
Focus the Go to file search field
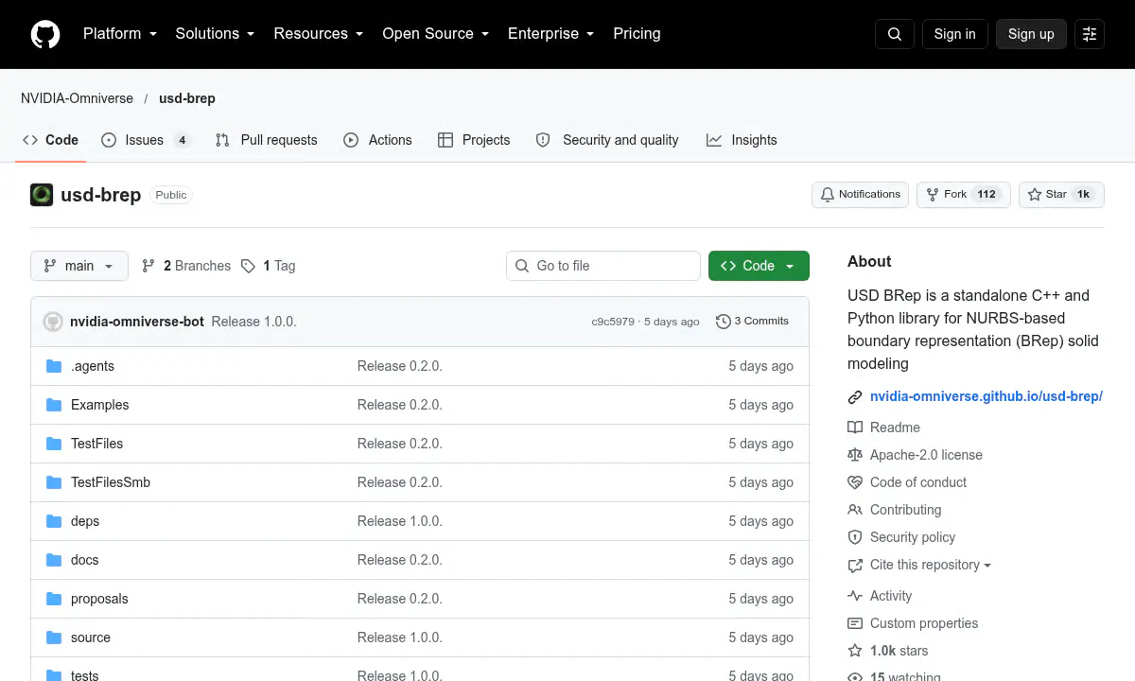[603, 266]
